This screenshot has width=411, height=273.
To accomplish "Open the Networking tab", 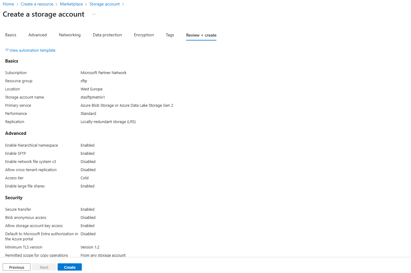I will click(70, 35).
